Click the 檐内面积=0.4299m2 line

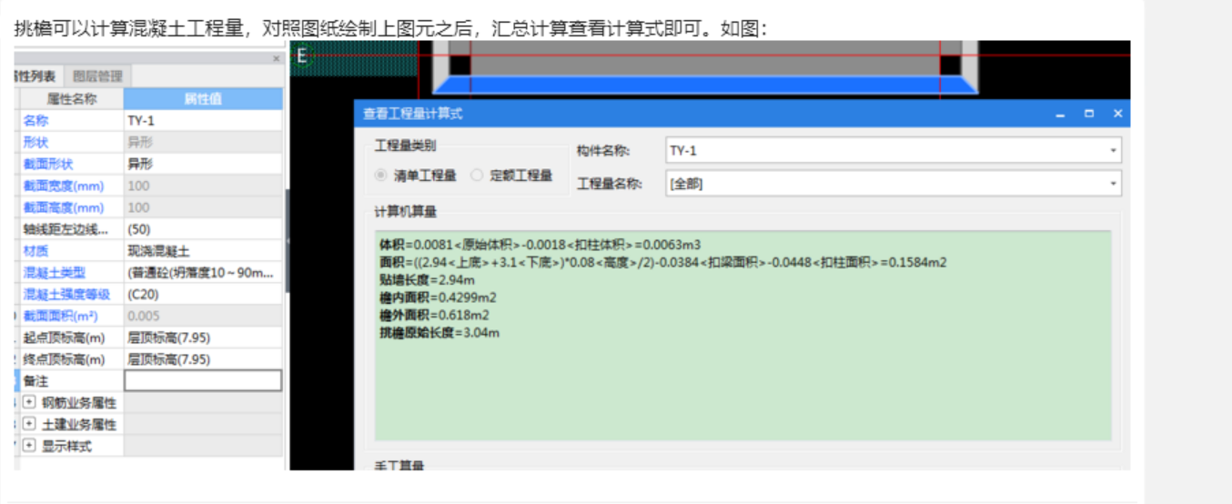tap(438, 297)
